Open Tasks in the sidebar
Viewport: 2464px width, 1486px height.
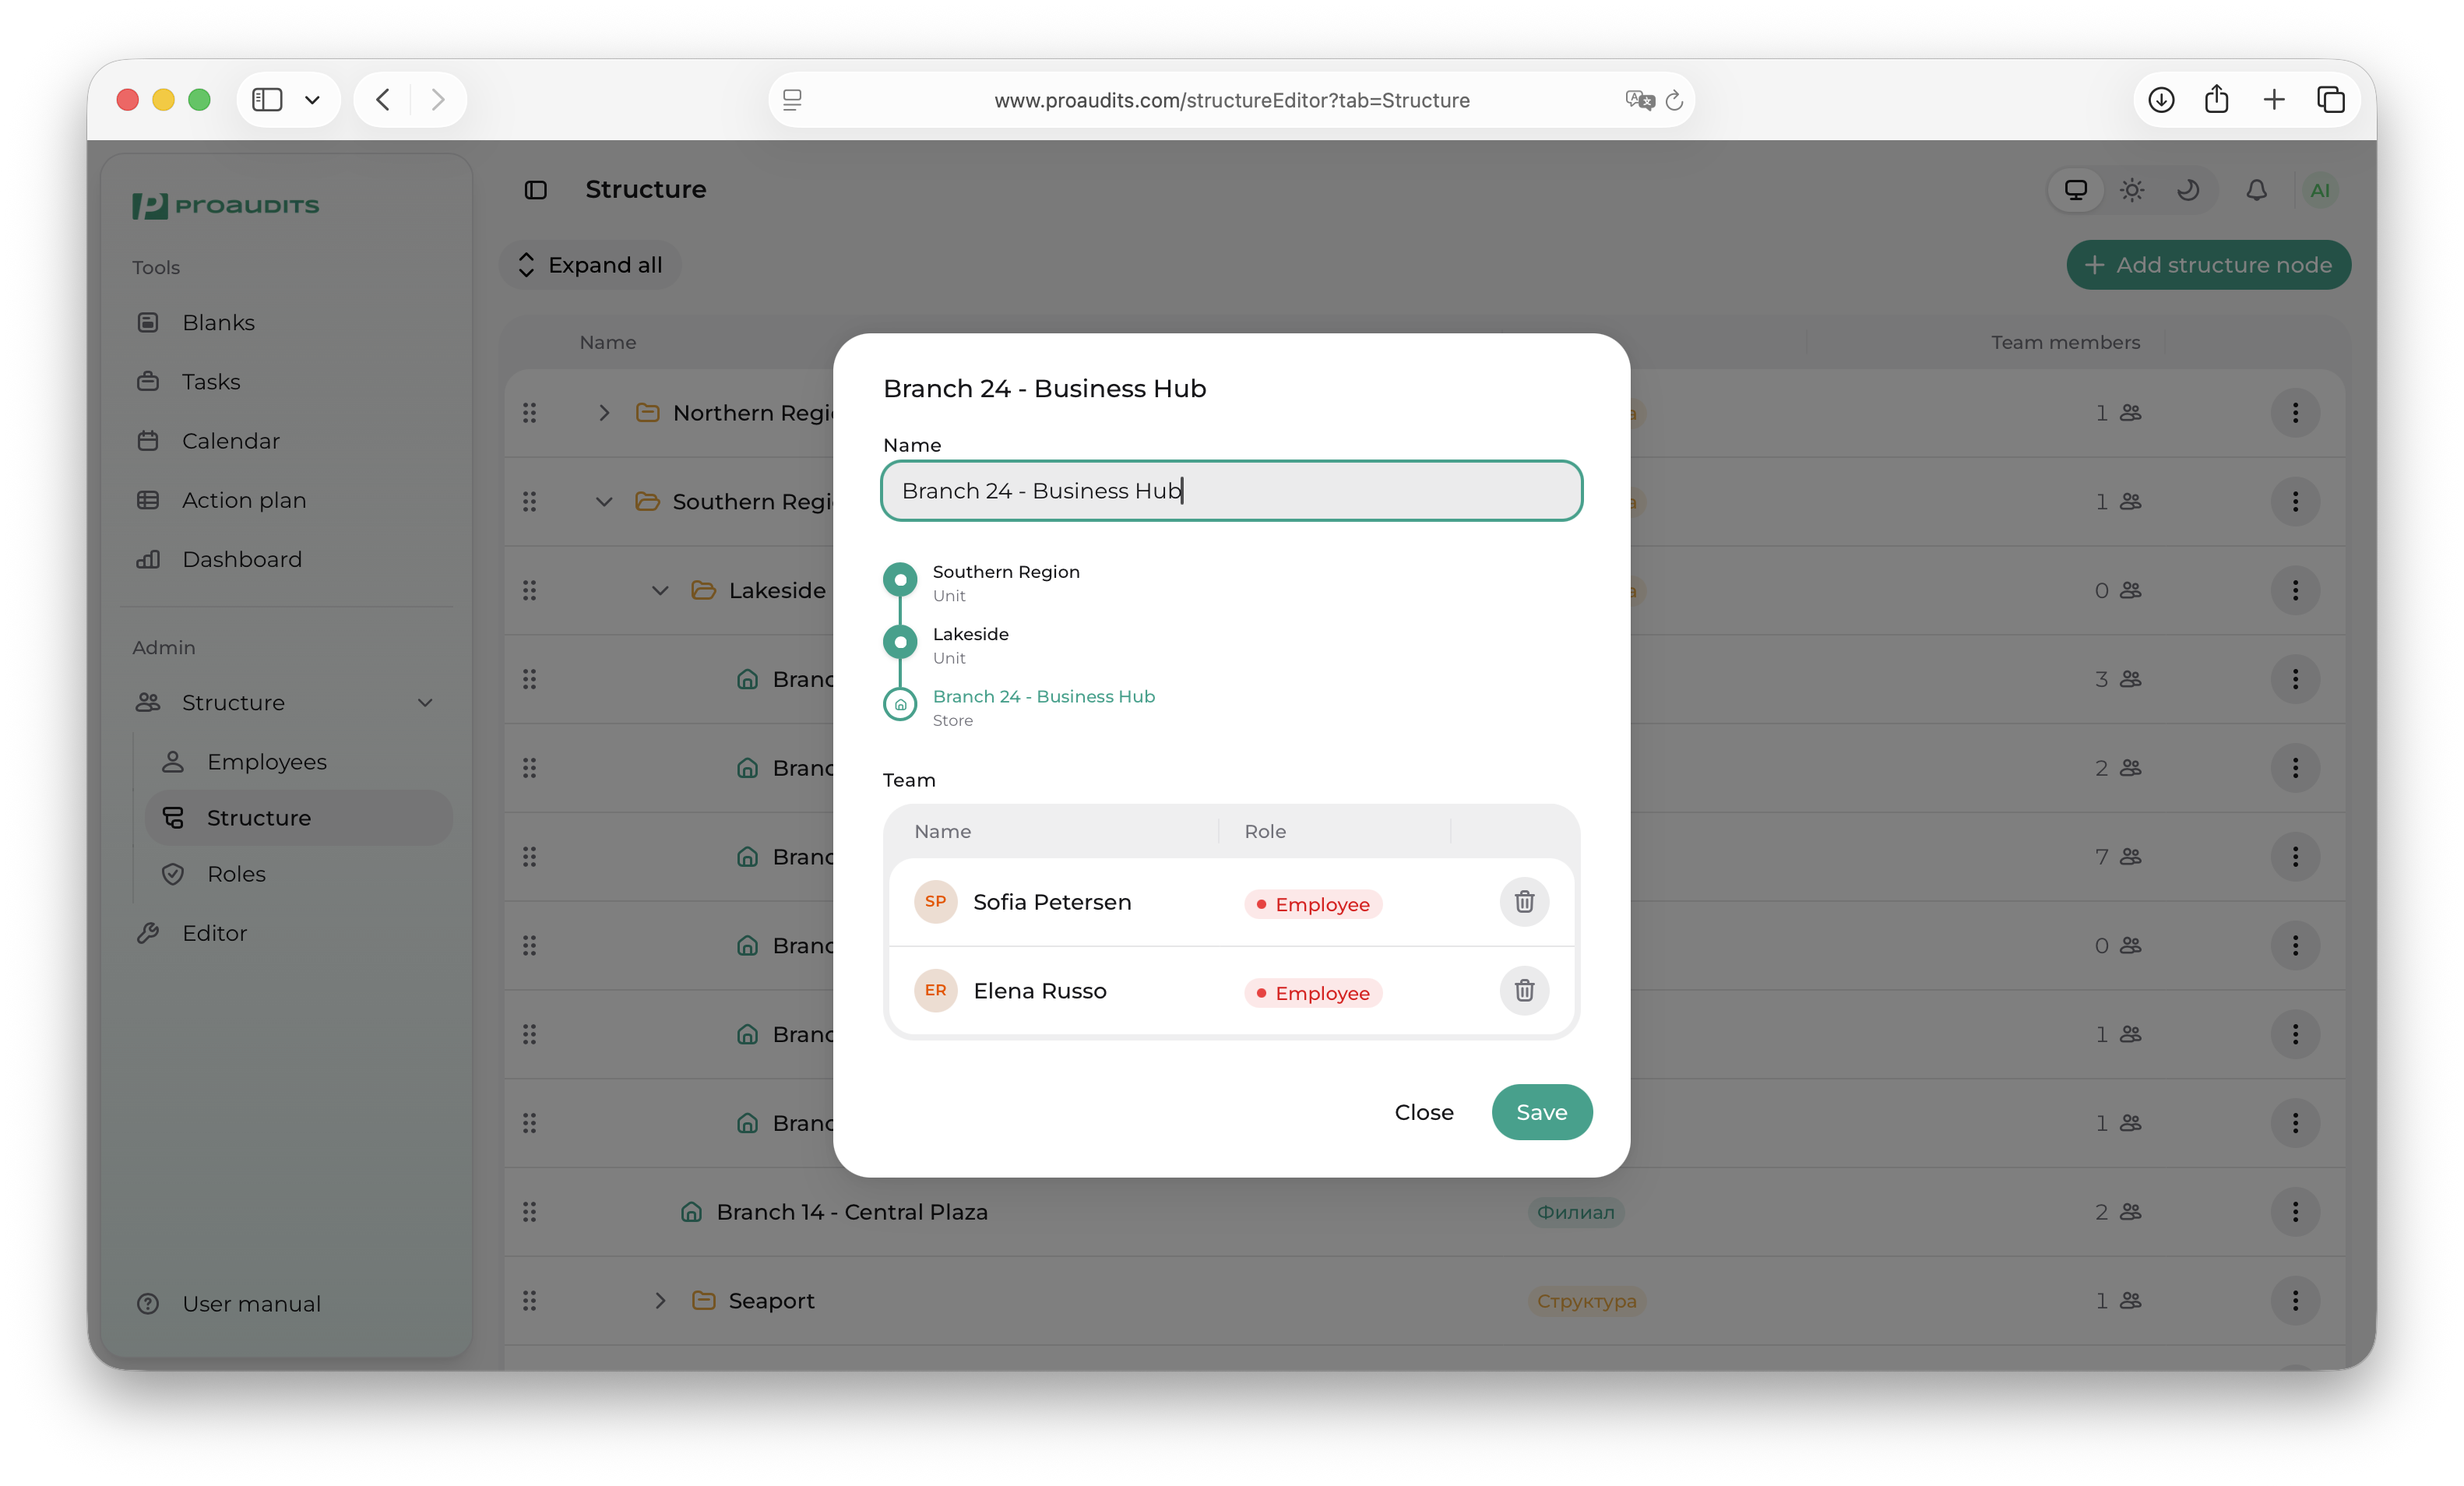coord(210,381)
